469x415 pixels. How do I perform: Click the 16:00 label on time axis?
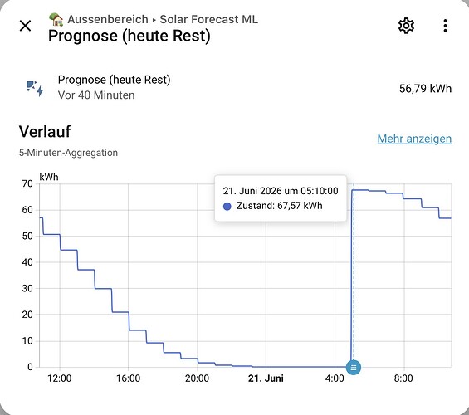coord(129,378)
